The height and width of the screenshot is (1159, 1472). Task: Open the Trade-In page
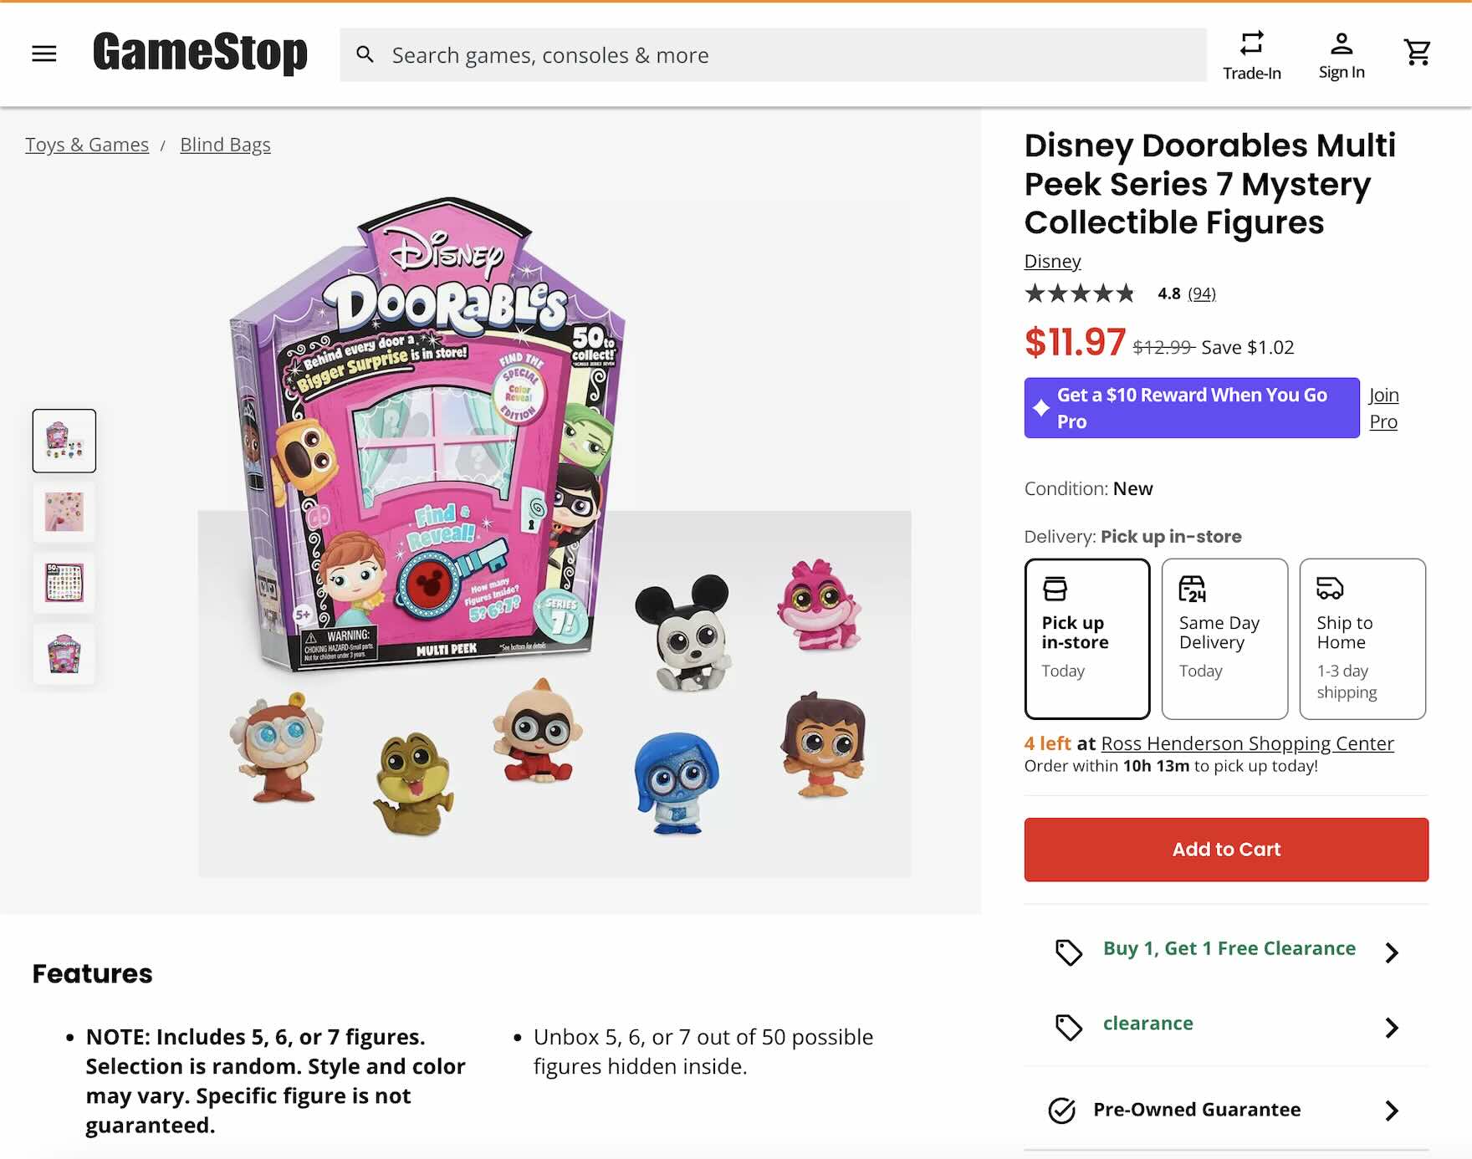click(1251, 55)
